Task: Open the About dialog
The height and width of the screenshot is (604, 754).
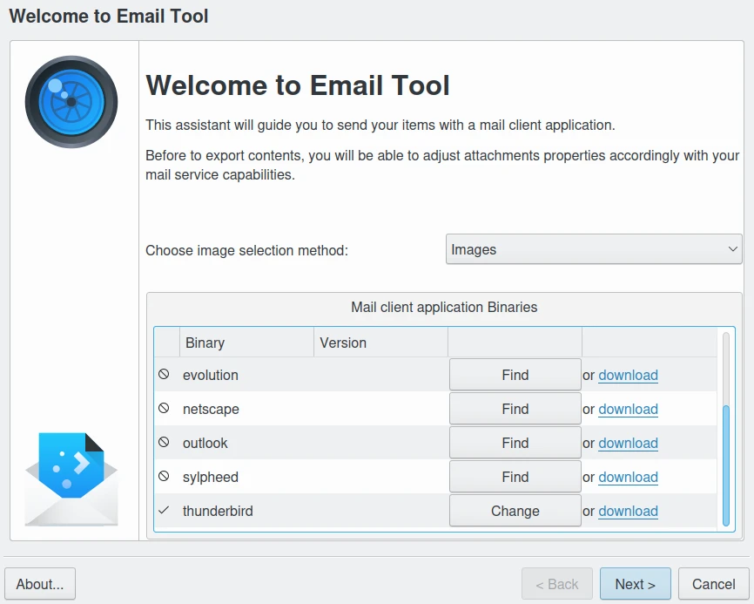Action: click(x=40, y=584)
